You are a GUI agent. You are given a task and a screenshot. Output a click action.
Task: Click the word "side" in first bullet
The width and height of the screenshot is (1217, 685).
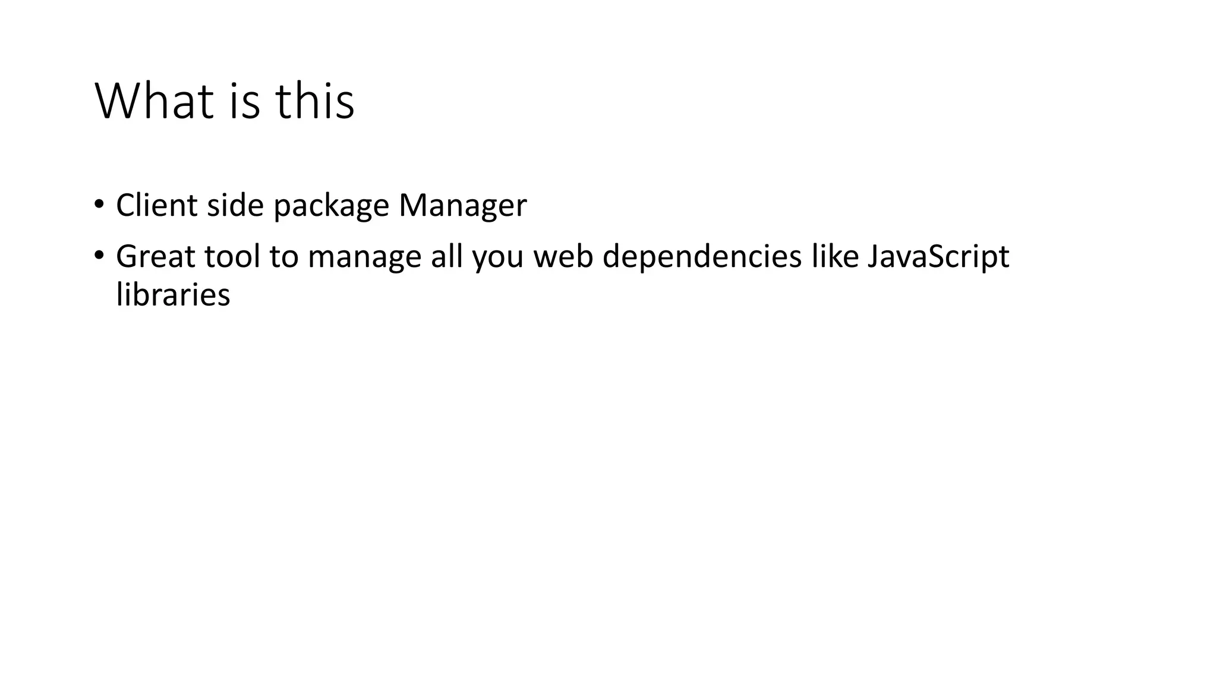235,205
